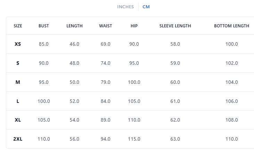
Task: Select the S size row label
Action: click(x=18, y=63)
